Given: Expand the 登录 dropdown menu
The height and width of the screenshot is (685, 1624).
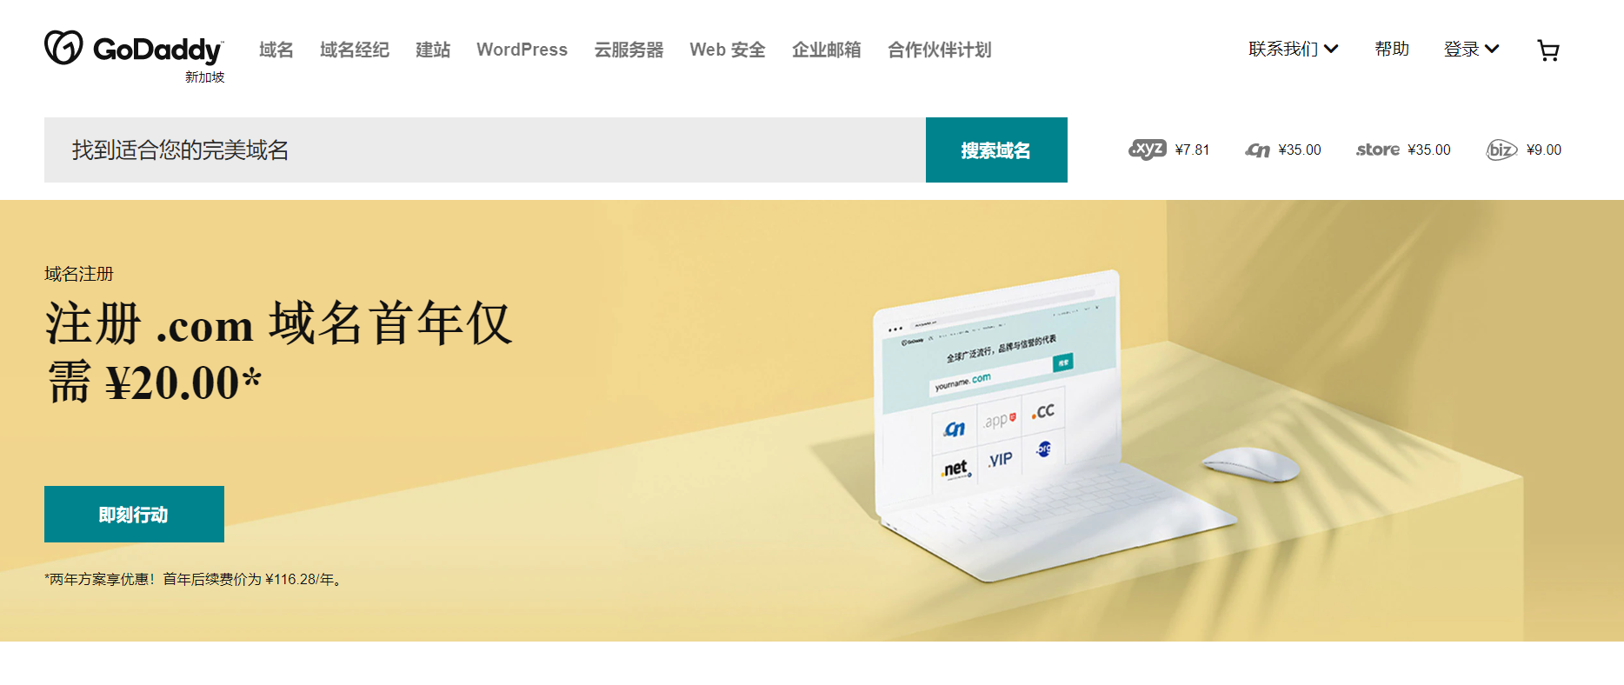Looking at the screenshot, I should point(1471,50).
